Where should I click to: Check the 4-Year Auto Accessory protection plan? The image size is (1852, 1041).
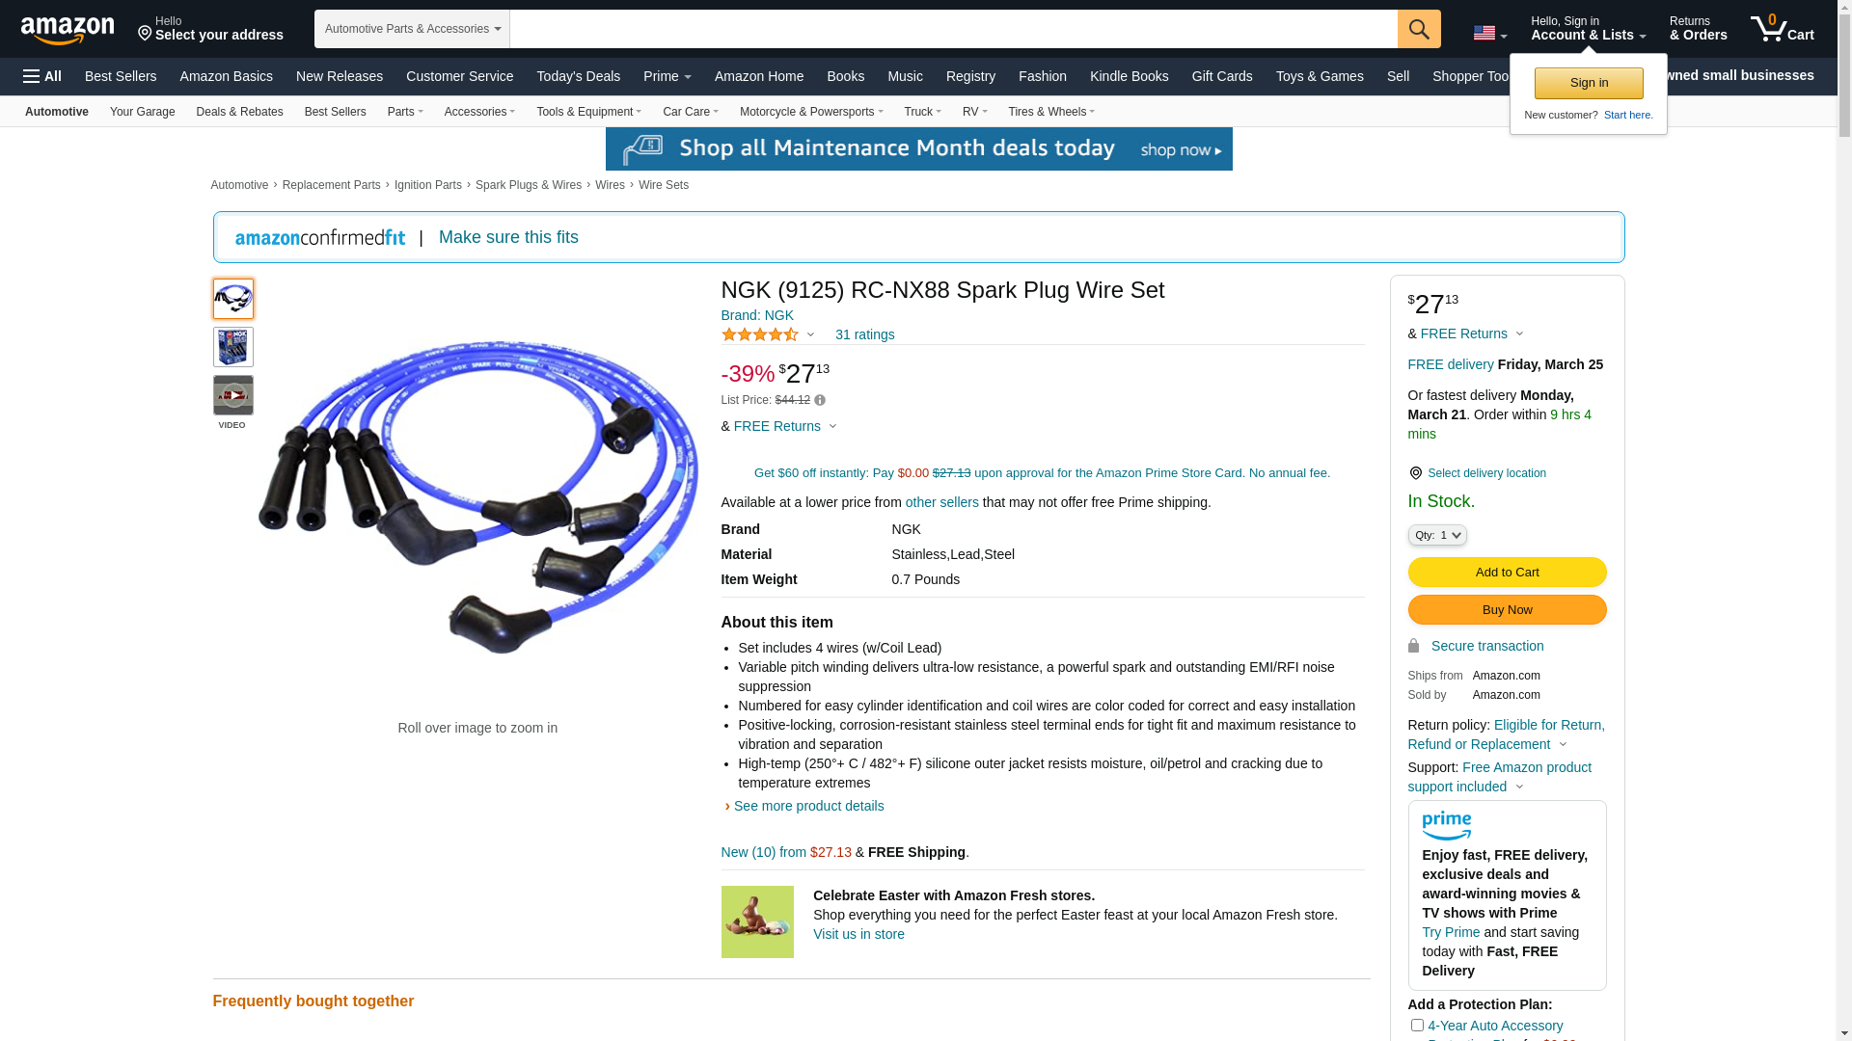pos(1417,1026)
